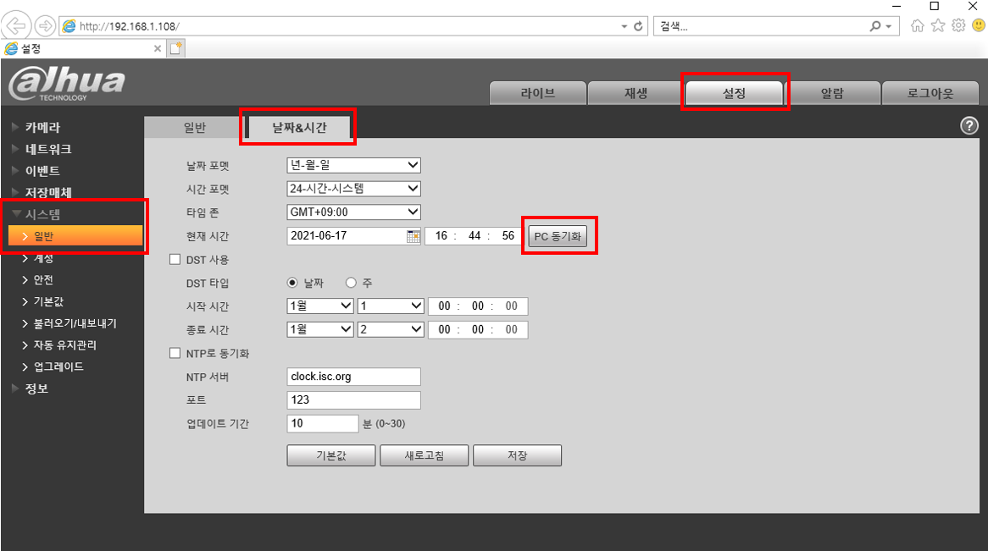Open the 알람 tab
Image resolution: width=988 pixels, height=551 pixels.
click(832, 93)
